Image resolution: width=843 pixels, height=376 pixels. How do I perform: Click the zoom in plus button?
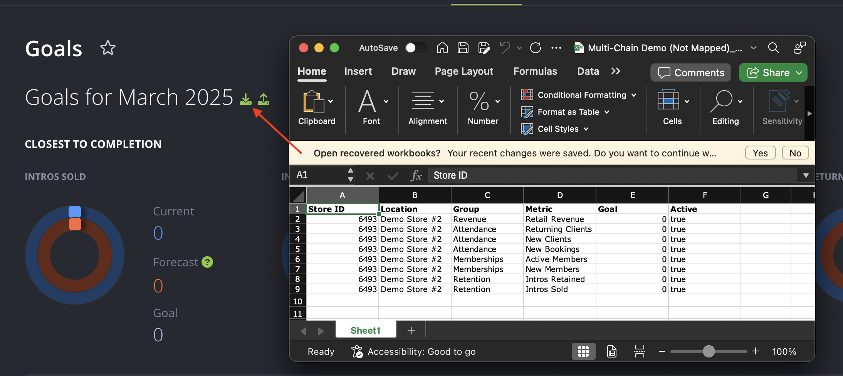(756, 351)
